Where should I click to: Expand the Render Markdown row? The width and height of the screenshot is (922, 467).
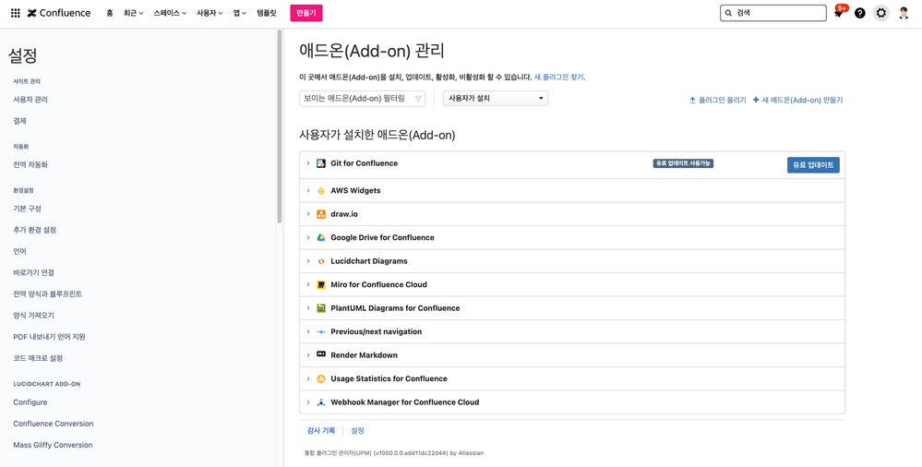point(307,355)
